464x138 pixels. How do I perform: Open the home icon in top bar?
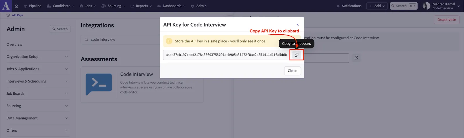(x=16, y=6)
